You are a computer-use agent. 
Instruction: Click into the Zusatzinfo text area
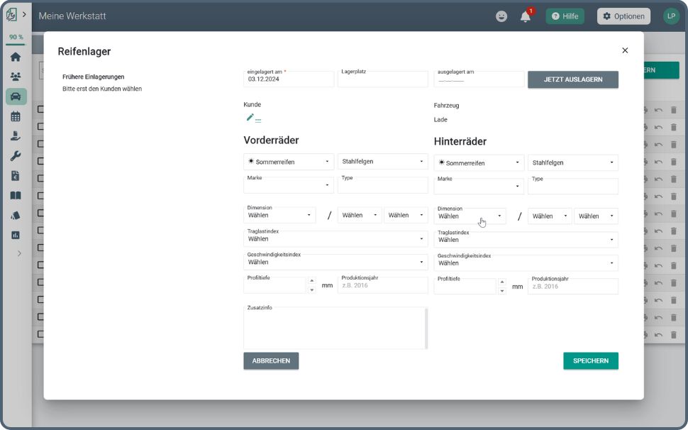(333, 330)
